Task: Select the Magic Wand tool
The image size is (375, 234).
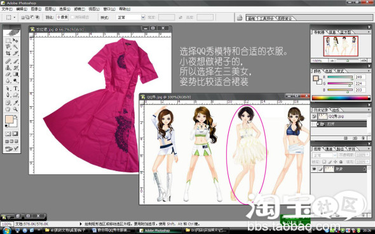Action: click(15, 46)
